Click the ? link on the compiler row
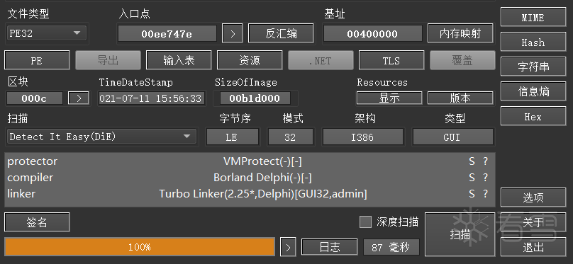Image resolution: width=573 pixels, height=264 pixels. click(485, 178)
